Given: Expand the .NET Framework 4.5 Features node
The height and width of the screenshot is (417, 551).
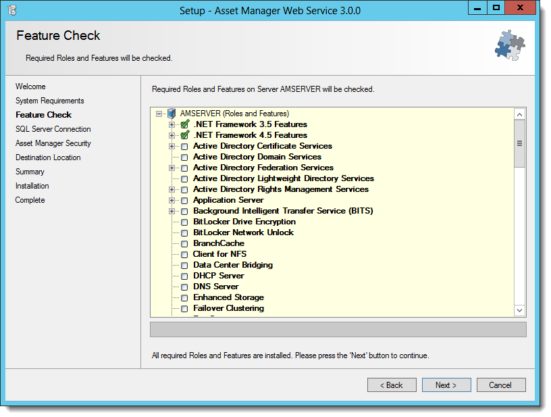Looking at the screenshot, I should point(172,136).
